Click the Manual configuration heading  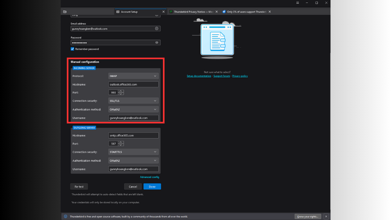[x=85, y=62]
